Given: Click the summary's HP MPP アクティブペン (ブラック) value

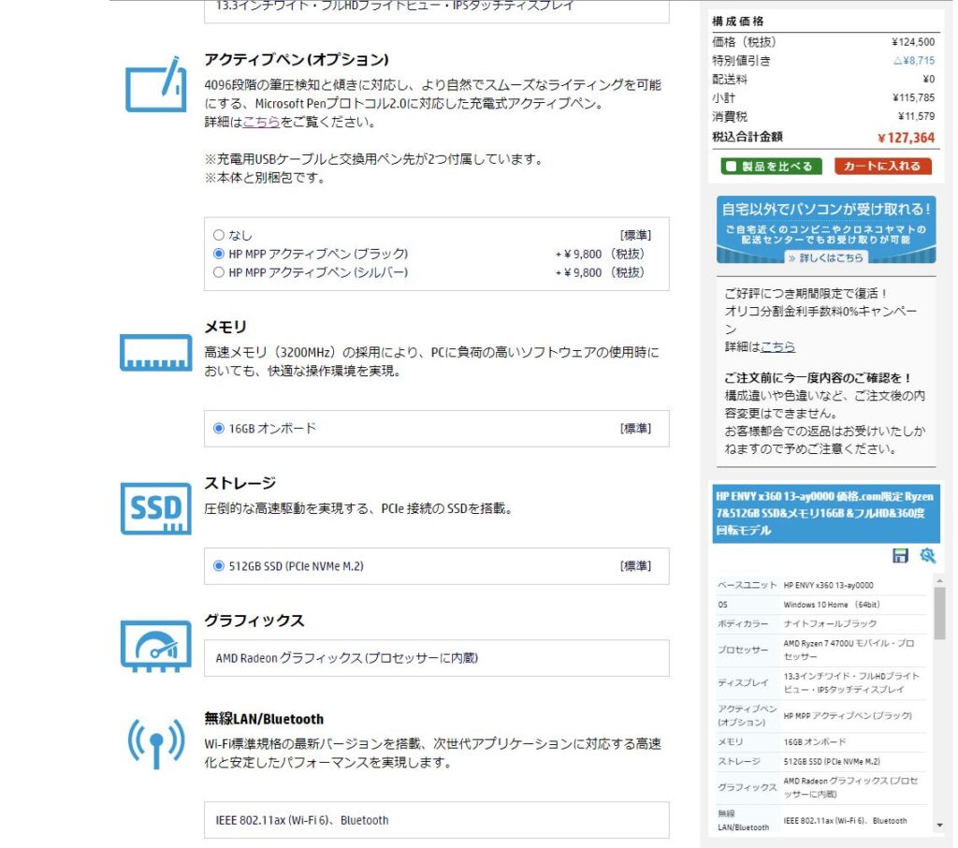Looking at the screenshot, I should 848,715.
